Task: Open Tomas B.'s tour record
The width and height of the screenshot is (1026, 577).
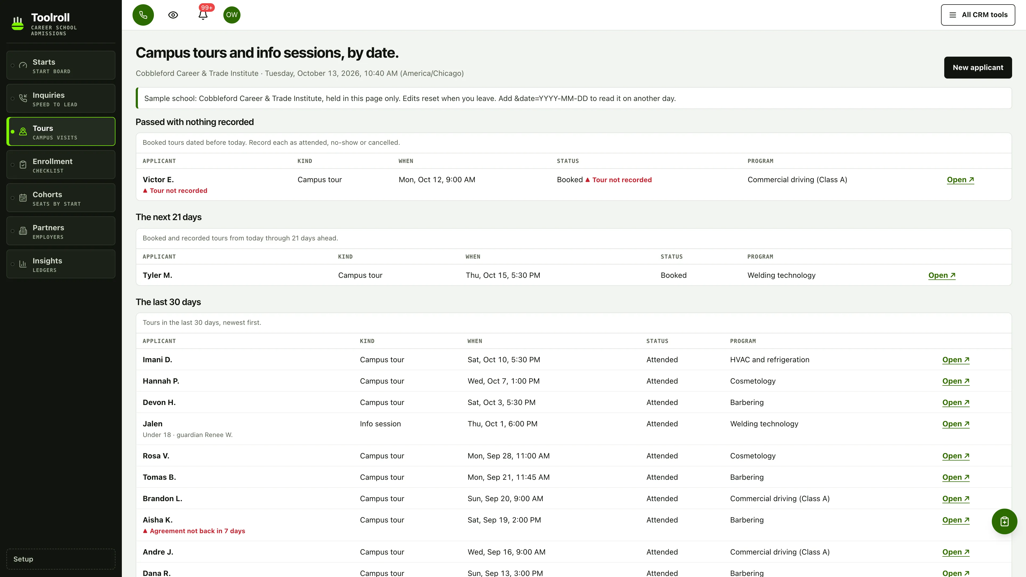Action: pyautogui.click(x=956, y=477)
